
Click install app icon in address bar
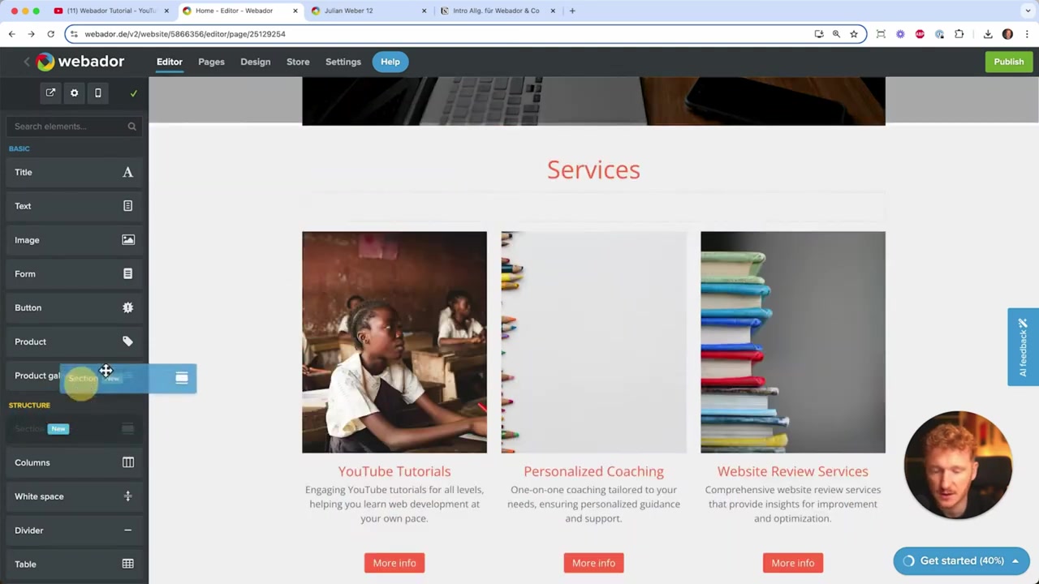pyautogui.click(x=819, y=34)
